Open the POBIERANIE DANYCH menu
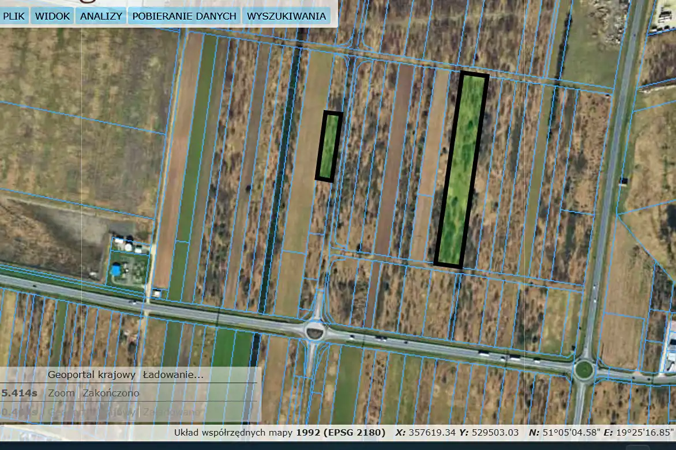Viewport: 676px width, 450px height. (184, 16)
